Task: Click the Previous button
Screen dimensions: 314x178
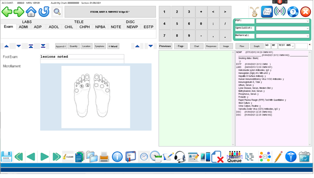Action: 165,46
